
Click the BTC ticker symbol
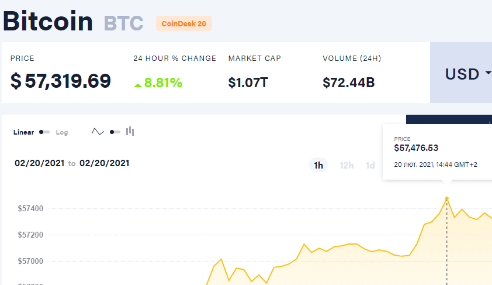point(123,23)
